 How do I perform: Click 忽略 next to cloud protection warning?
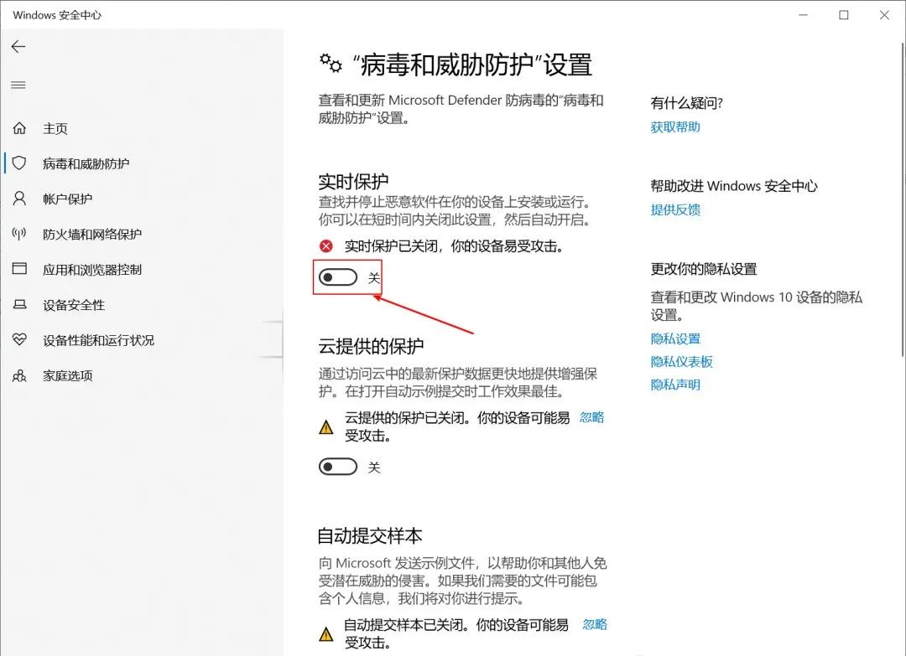click(592, 417)
